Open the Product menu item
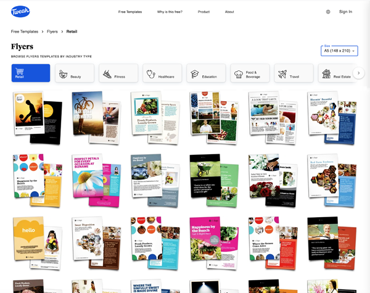This screenshot has height=293, width=370. (203, 12)
